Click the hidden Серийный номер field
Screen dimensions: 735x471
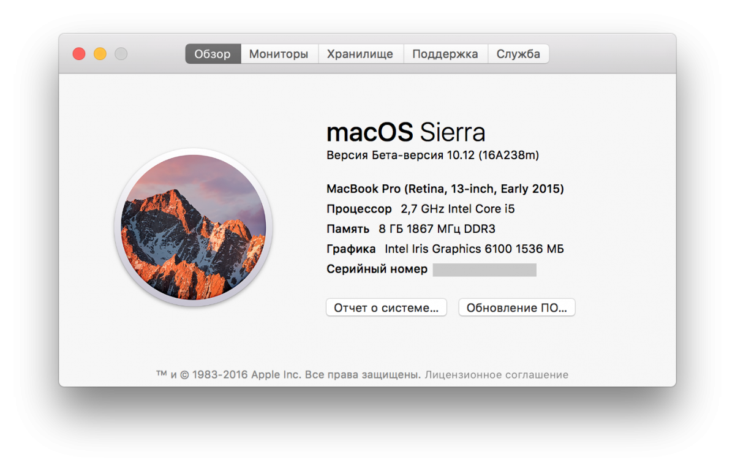tap(484, 269)
